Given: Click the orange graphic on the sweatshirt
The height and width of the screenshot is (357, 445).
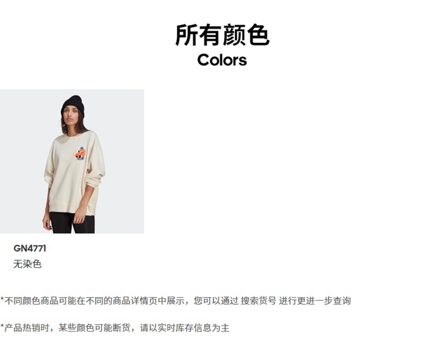Looking at the screenshot, I should tap(81, 153).
